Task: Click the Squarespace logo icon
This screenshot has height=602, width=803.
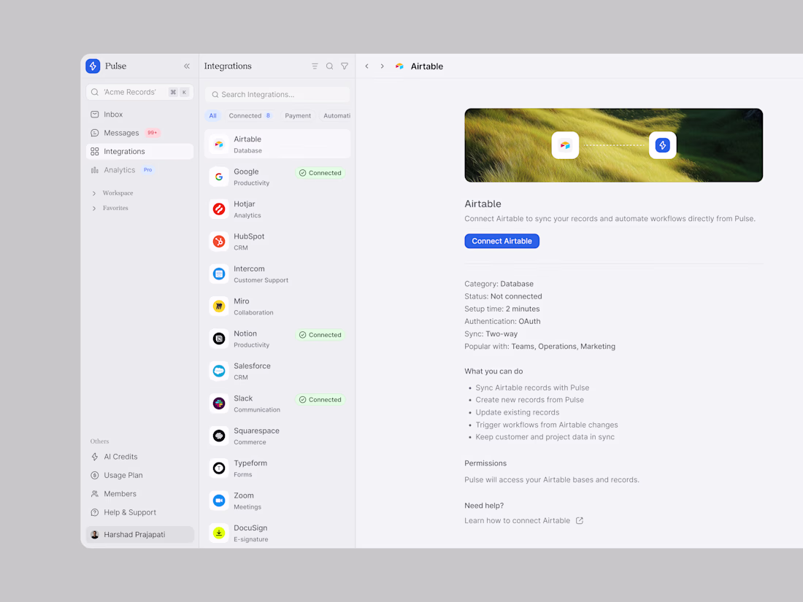Action: [219, 436]
